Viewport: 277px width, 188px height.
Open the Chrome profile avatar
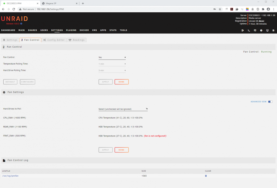click(x=268, y=9)
